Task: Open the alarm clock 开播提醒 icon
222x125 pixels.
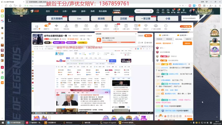Action: click(x=136, y=26)
